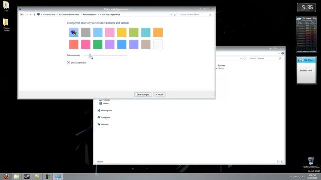Choose the hot pink swatch
Screen dimensions: 321x180
[86, 44]
